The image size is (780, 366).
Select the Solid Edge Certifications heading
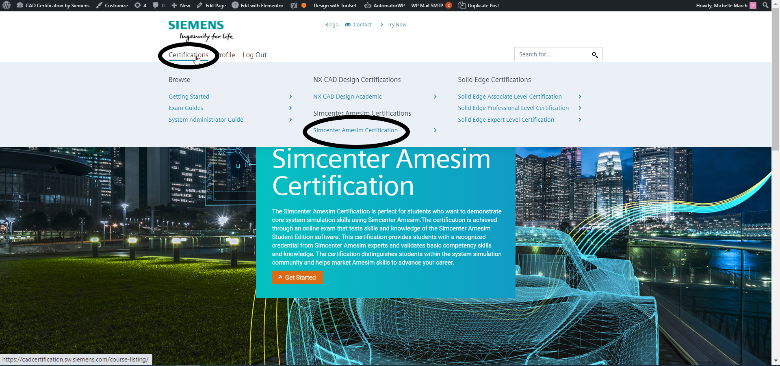[494, 80]
